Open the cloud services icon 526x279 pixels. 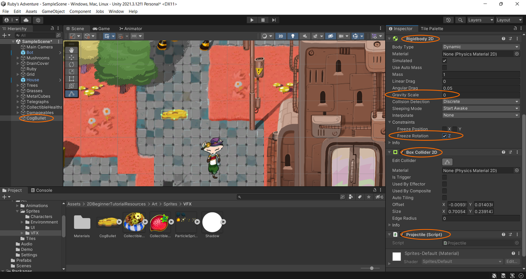(x=26, y=20)
